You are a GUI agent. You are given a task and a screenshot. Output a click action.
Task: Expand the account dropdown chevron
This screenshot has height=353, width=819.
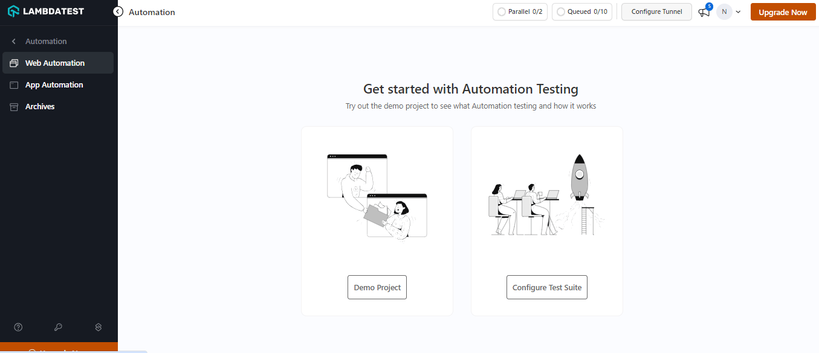738,11
